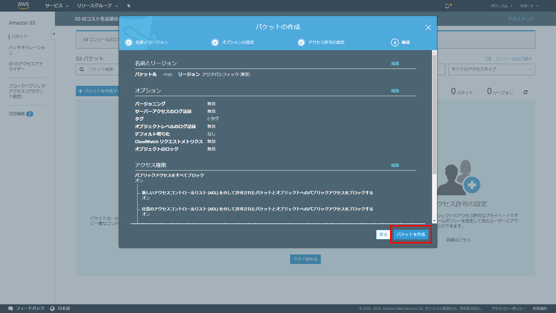Click 編集 link for オプション section
The width and height of the screenshot is (556, 313).
395,90
